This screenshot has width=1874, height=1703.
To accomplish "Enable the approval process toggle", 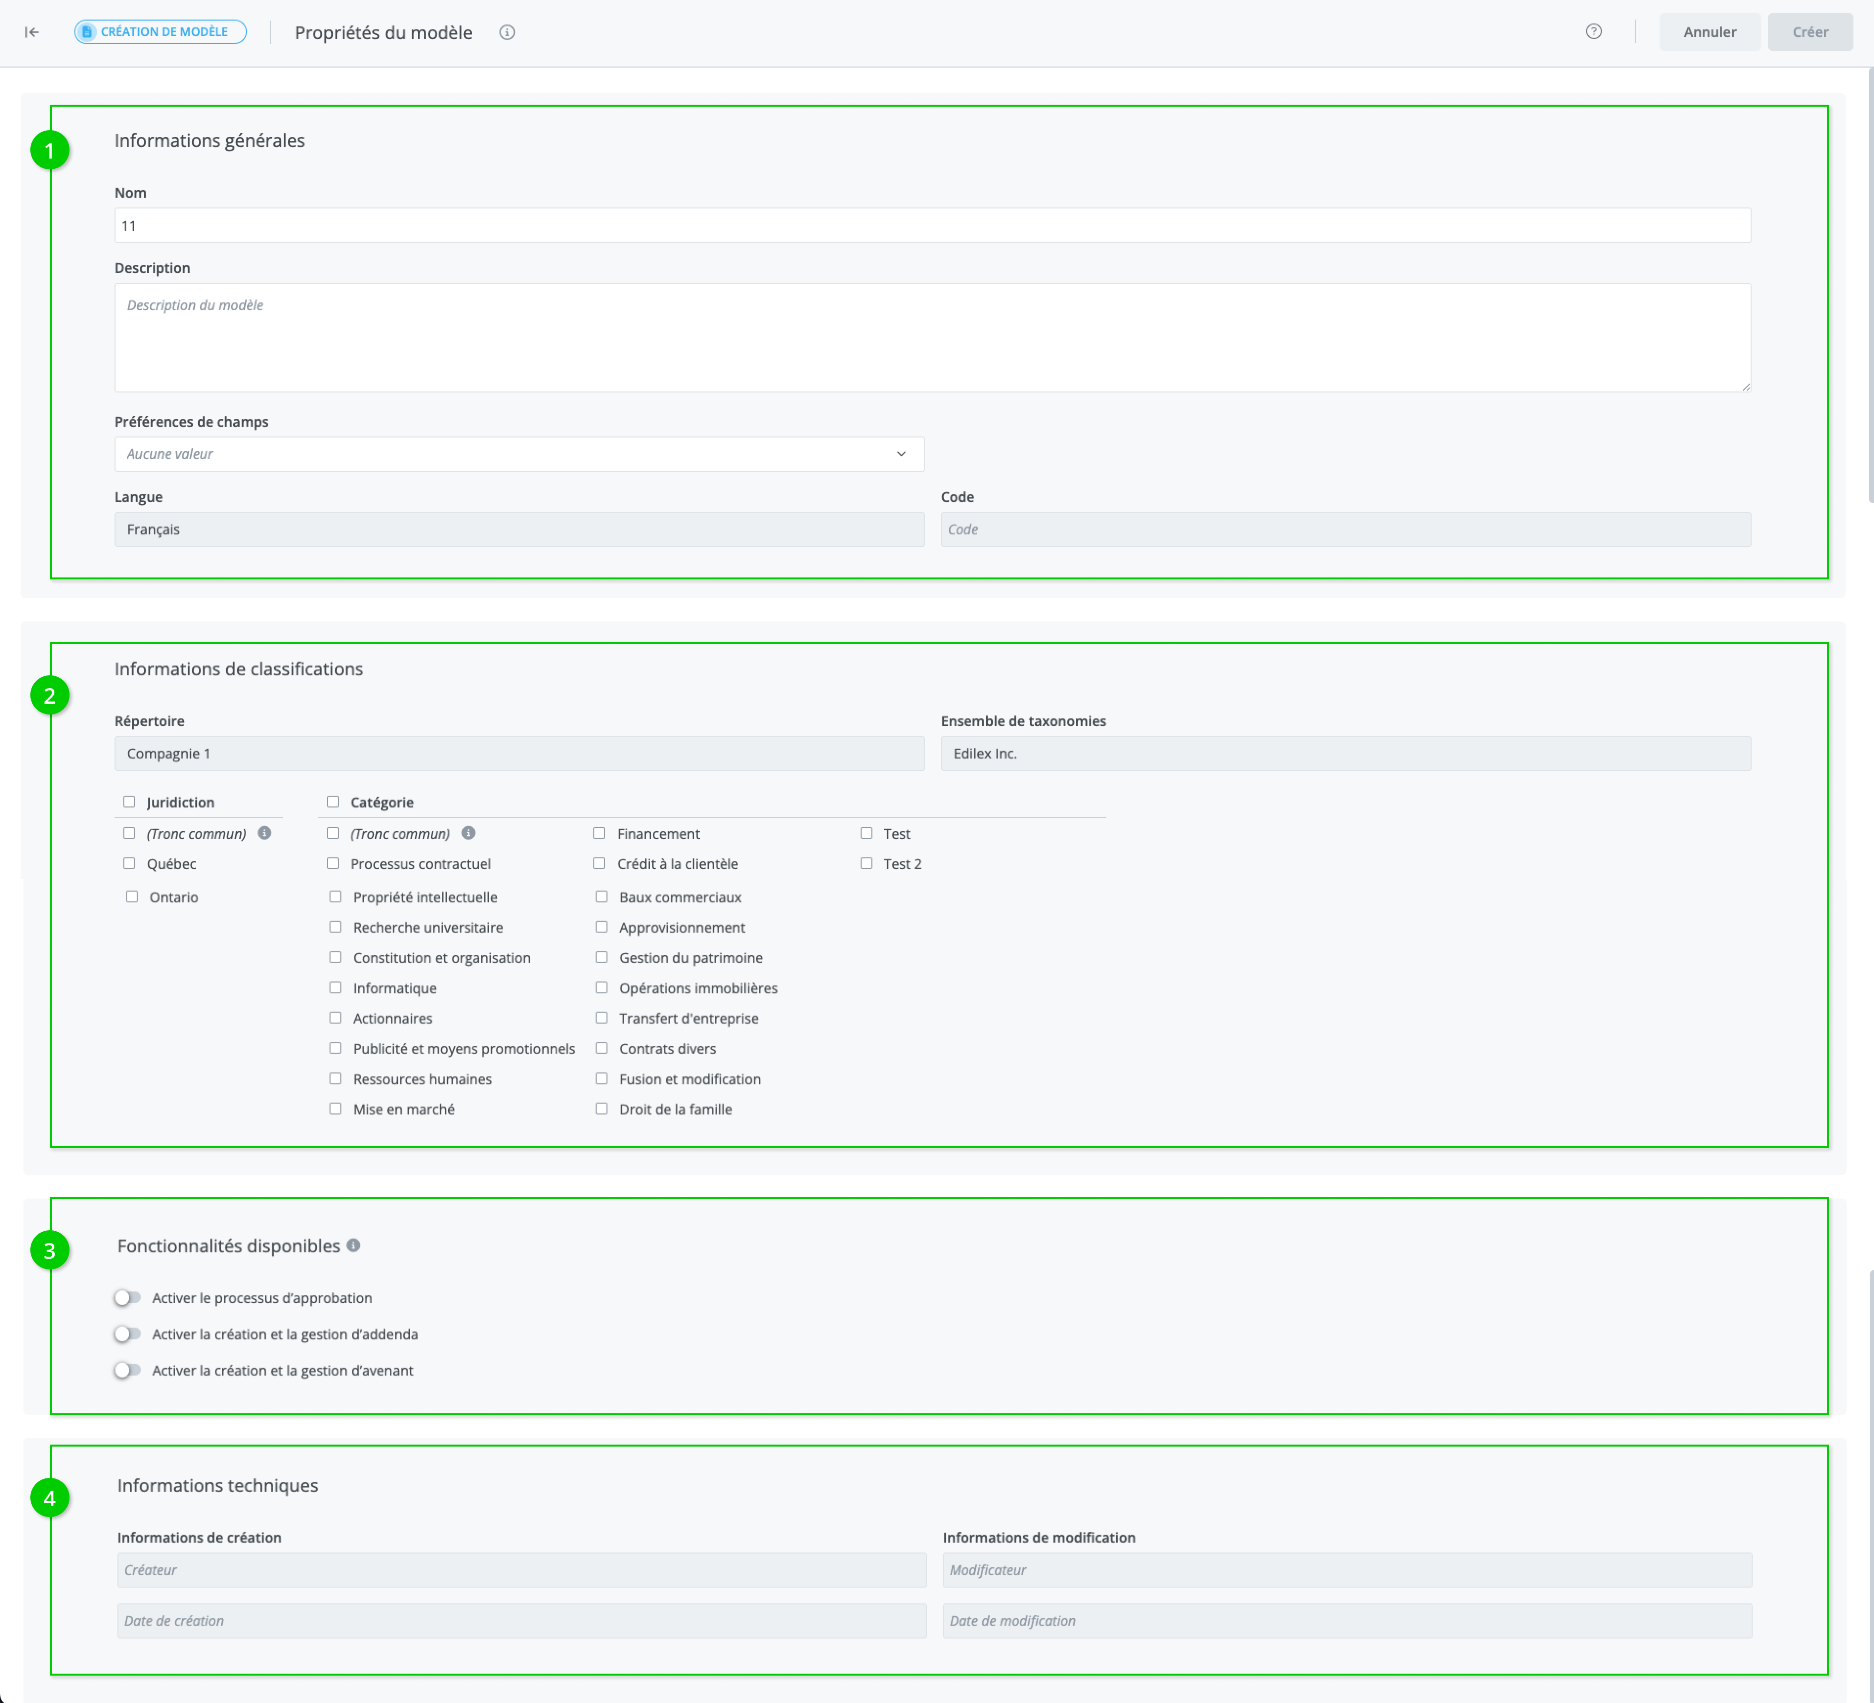I will [127, 1298].
